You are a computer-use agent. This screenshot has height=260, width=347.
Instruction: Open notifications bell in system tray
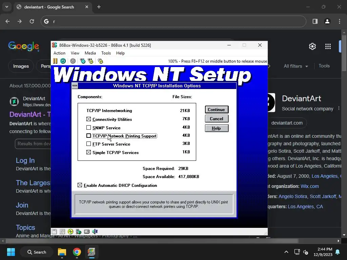click(x=338, y=252)
